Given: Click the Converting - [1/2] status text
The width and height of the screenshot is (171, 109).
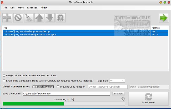Looking at the screenshot, I should click(64, 100).
